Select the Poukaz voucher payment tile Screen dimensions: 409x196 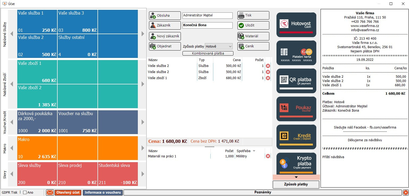[296, 109]
